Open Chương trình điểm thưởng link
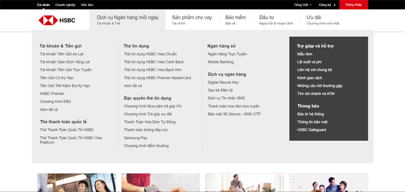The height and width of the screenshot is (192, 405). click(146, 146)
